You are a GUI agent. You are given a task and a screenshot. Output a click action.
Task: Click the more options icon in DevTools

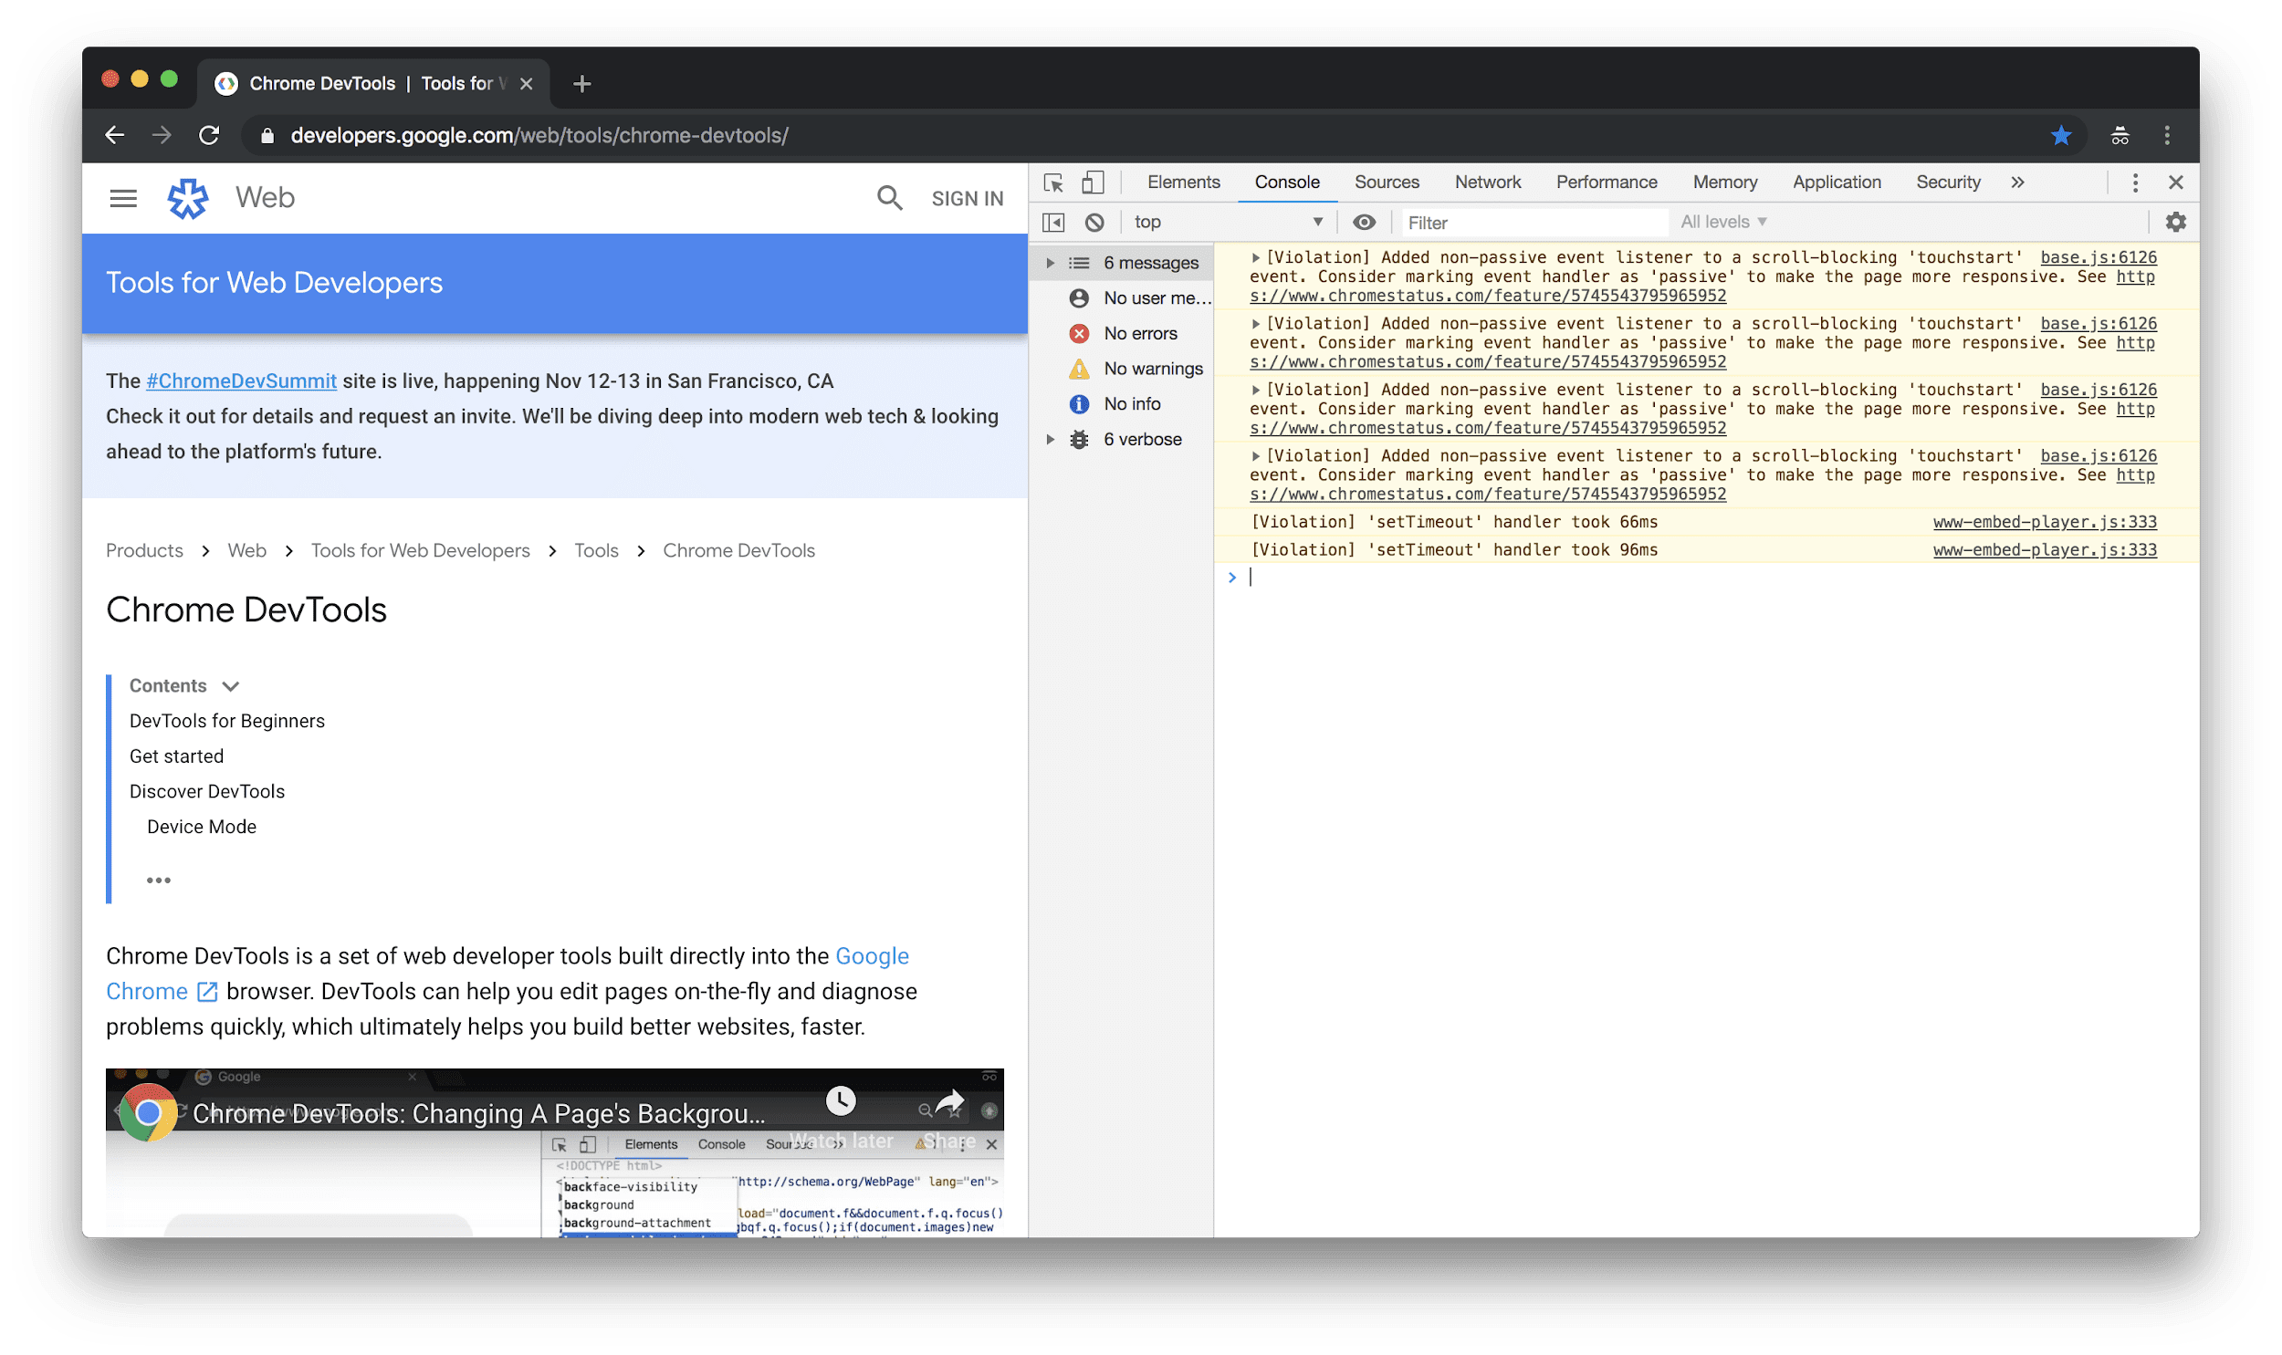pos(2135,182)
